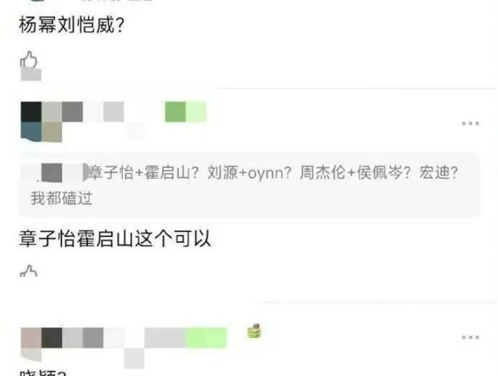Click the frog emoji badge
The height and width of the screenshot is (376, 498).
[x=254, y=331]
